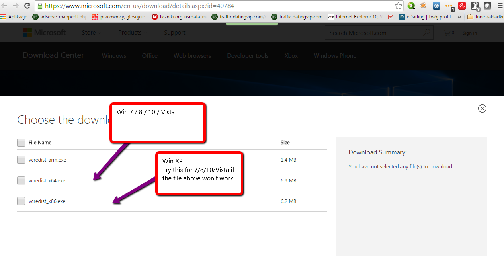Close the download chooser dialog
The height and width of the screenshot is (256, 504).
coord(482,108)
